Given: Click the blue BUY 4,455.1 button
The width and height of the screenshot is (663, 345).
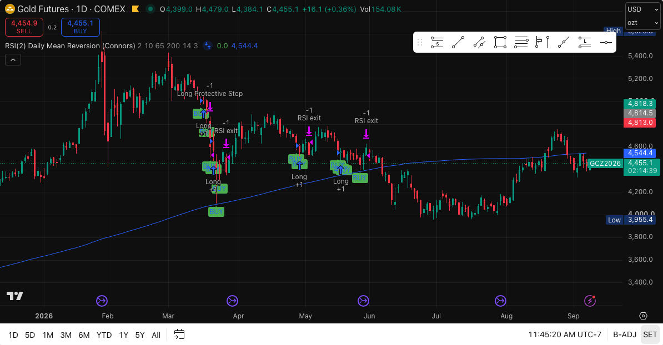Looking at the screenshot, I should click(81, 27).
